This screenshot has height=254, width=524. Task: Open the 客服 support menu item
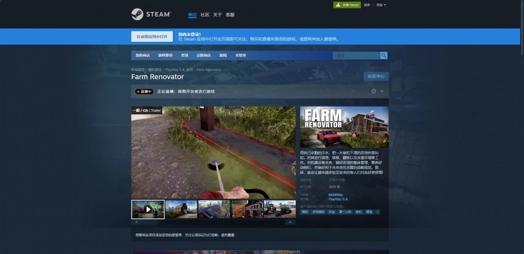click(x=230, y=15)
